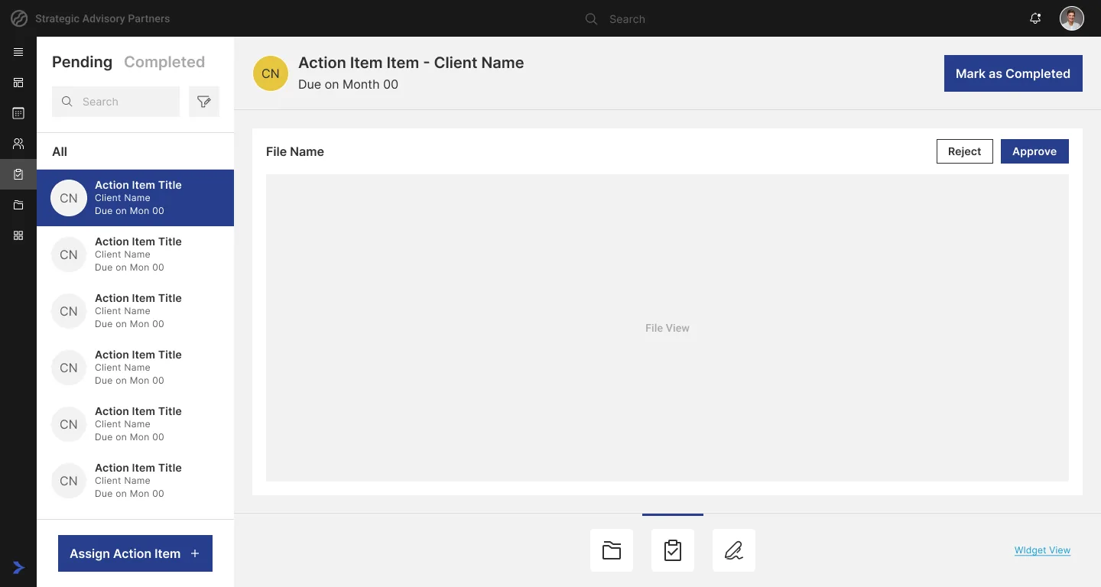Open the folder icon in the navigation rail
Image resolution: width=1101 pixels, height=587 pixels.
click(18, 205)
